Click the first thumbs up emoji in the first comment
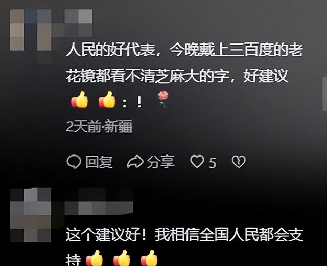Viewport: 327px width, 266px height. tap(80, 100)
